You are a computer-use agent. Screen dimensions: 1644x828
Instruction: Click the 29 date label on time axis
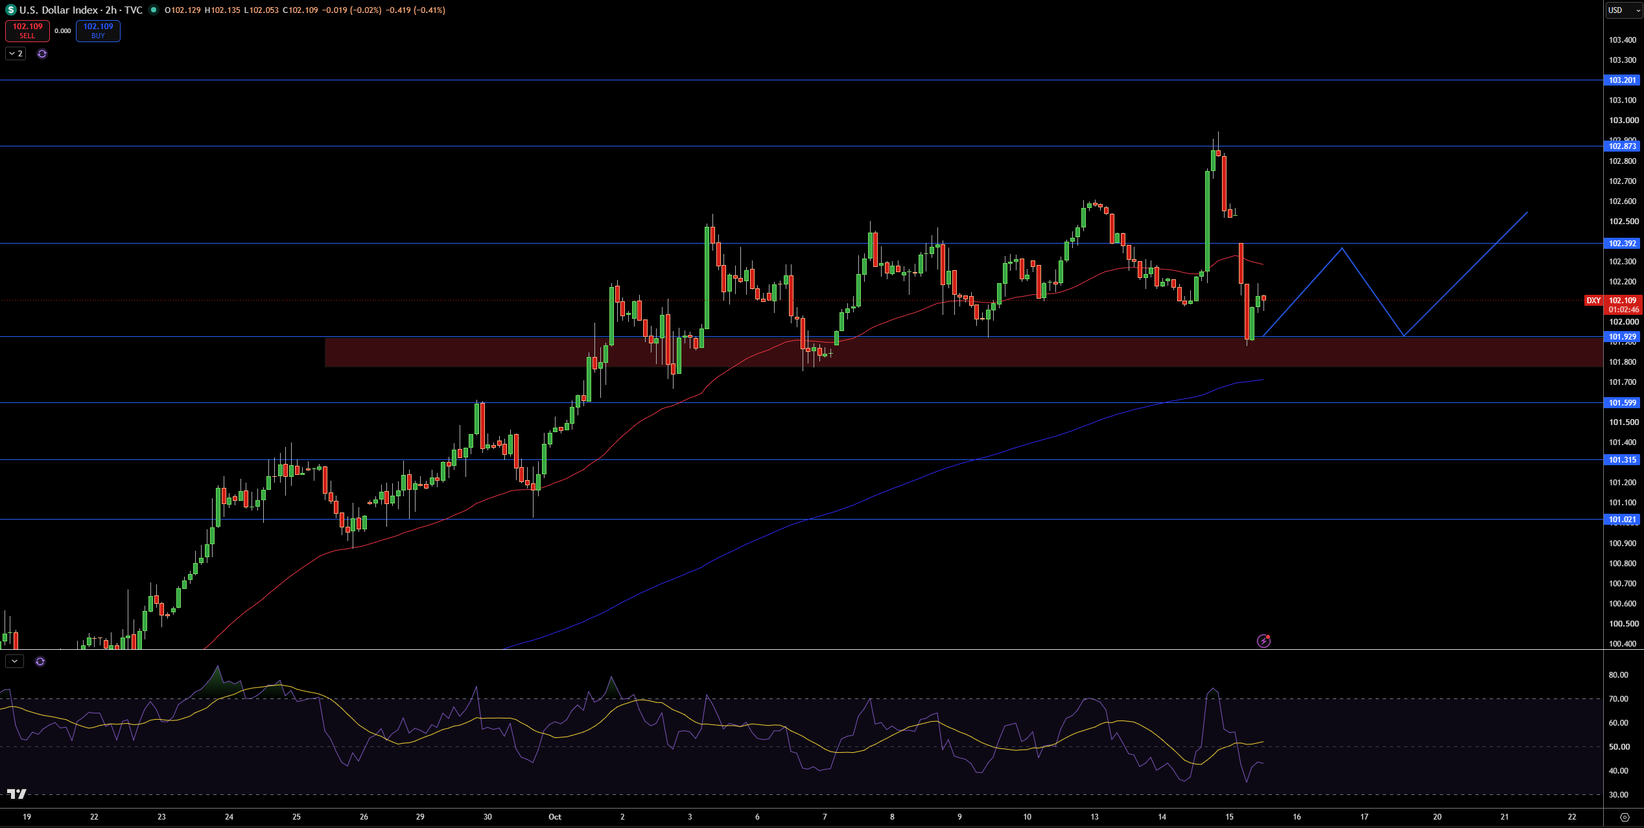tap(420, 817)
